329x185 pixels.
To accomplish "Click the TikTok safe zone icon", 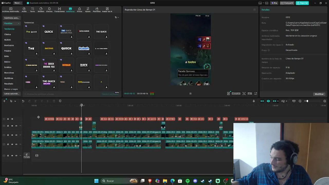I will click(x=228, y=94).
